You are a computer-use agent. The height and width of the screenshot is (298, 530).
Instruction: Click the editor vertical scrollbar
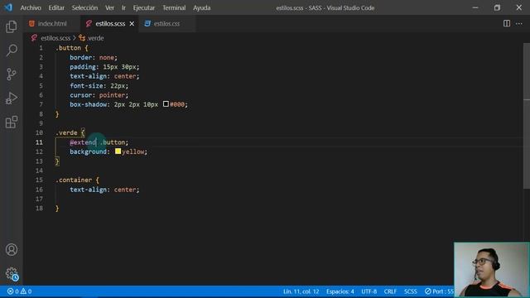click(527, 116)
